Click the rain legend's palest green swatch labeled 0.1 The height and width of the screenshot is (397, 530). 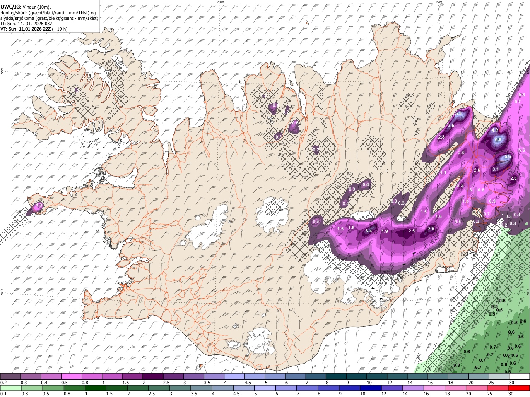click(x=10, y=388)
